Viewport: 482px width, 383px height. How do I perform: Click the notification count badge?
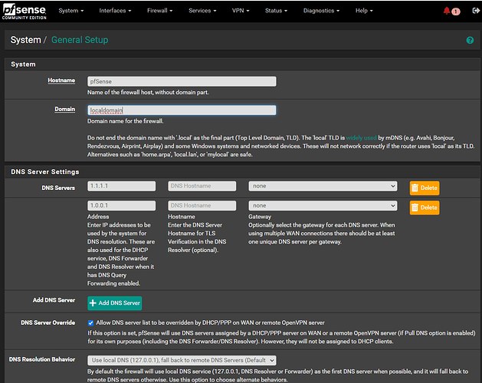tap(456, 11)
